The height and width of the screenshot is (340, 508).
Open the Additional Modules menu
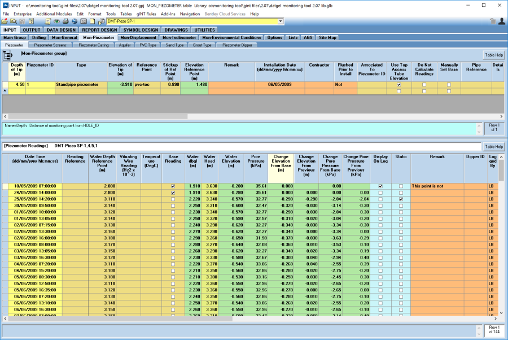point(55,14)
